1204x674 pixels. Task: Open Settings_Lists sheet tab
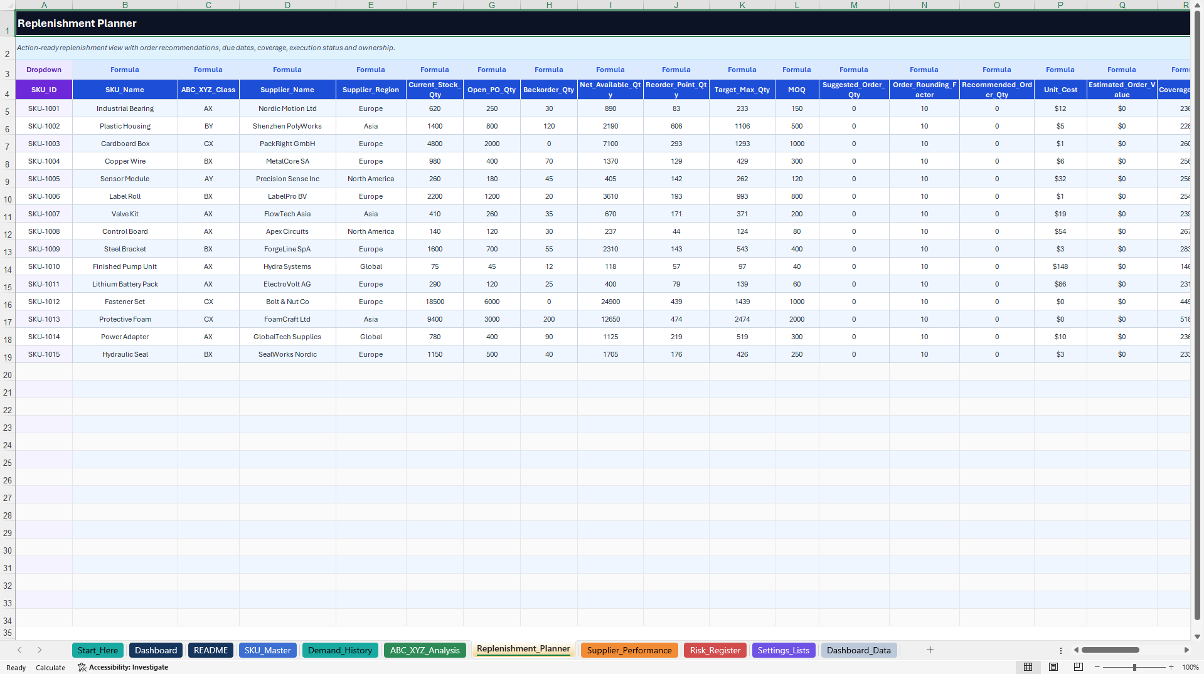[784, 650]
